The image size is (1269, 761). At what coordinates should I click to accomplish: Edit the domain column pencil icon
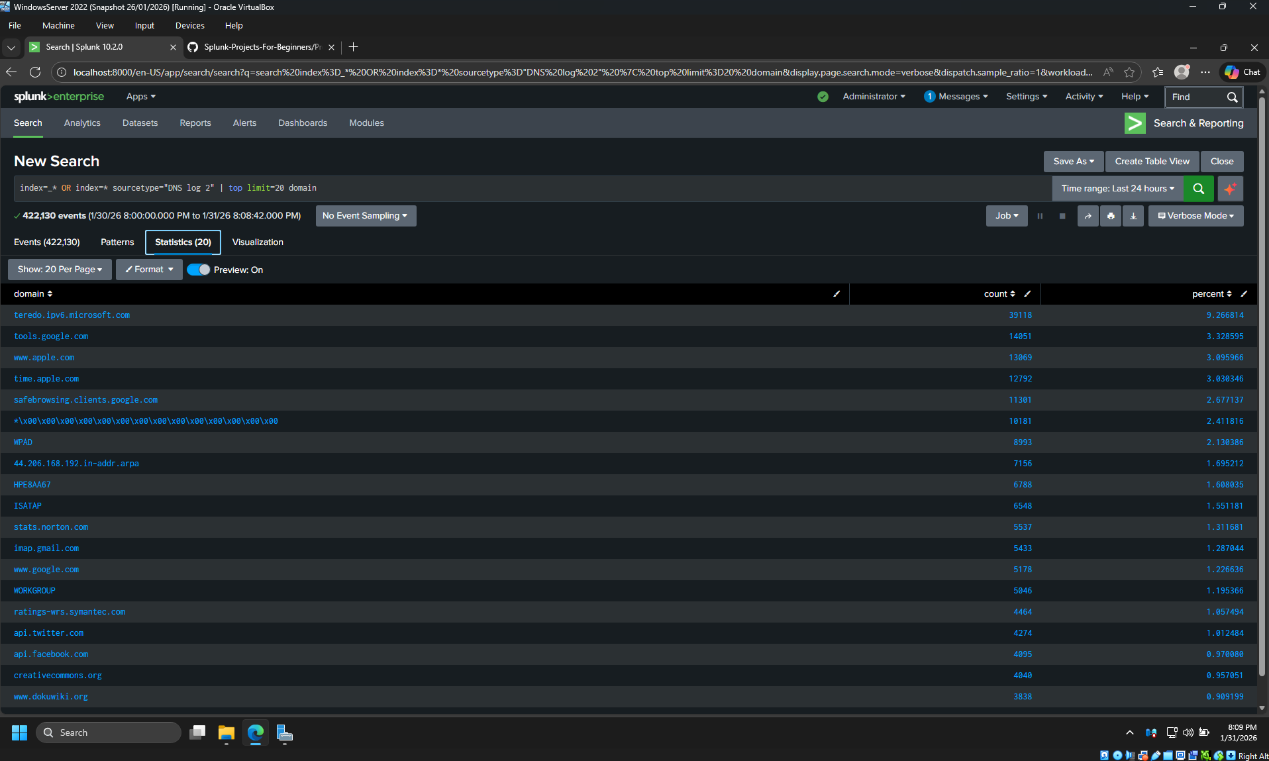tap(837, 294)
